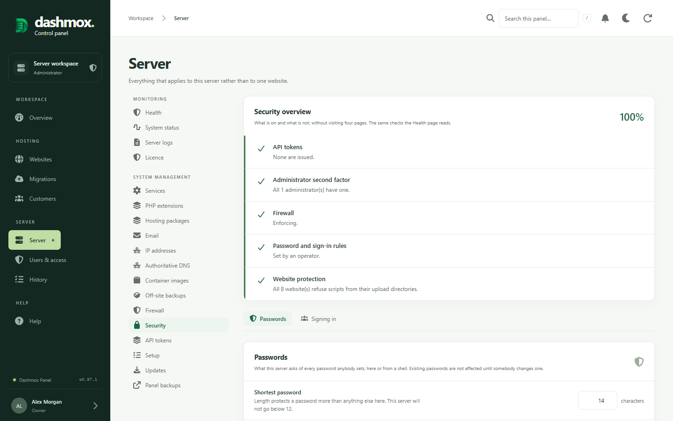Click the Server breadcrumb
The image size is (673, 421).
pos(181,18)
